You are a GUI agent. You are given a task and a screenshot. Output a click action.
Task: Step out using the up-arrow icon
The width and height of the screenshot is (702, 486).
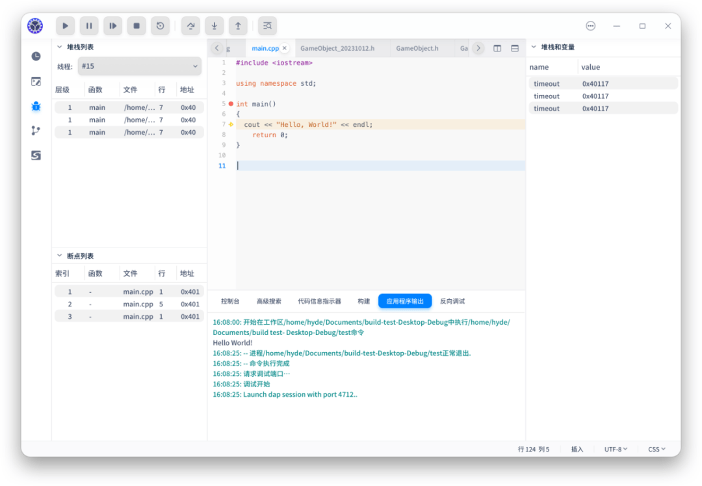[x=239, y=25]
